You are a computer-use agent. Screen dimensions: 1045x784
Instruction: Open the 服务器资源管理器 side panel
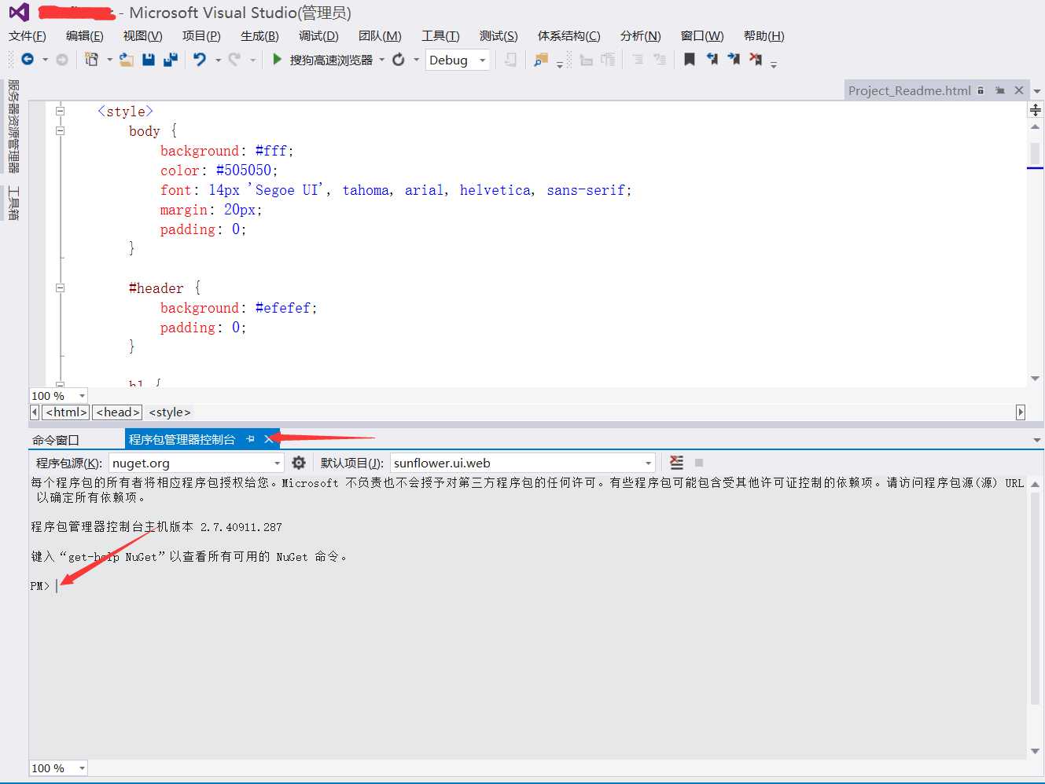pyautogui.click(x=13, y=126)
